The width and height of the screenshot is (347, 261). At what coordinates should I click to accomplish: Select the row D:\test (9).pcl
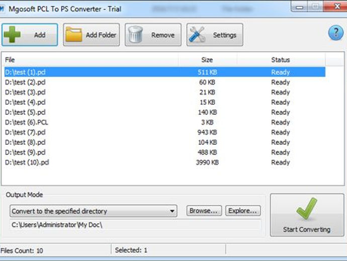(165, 152)
